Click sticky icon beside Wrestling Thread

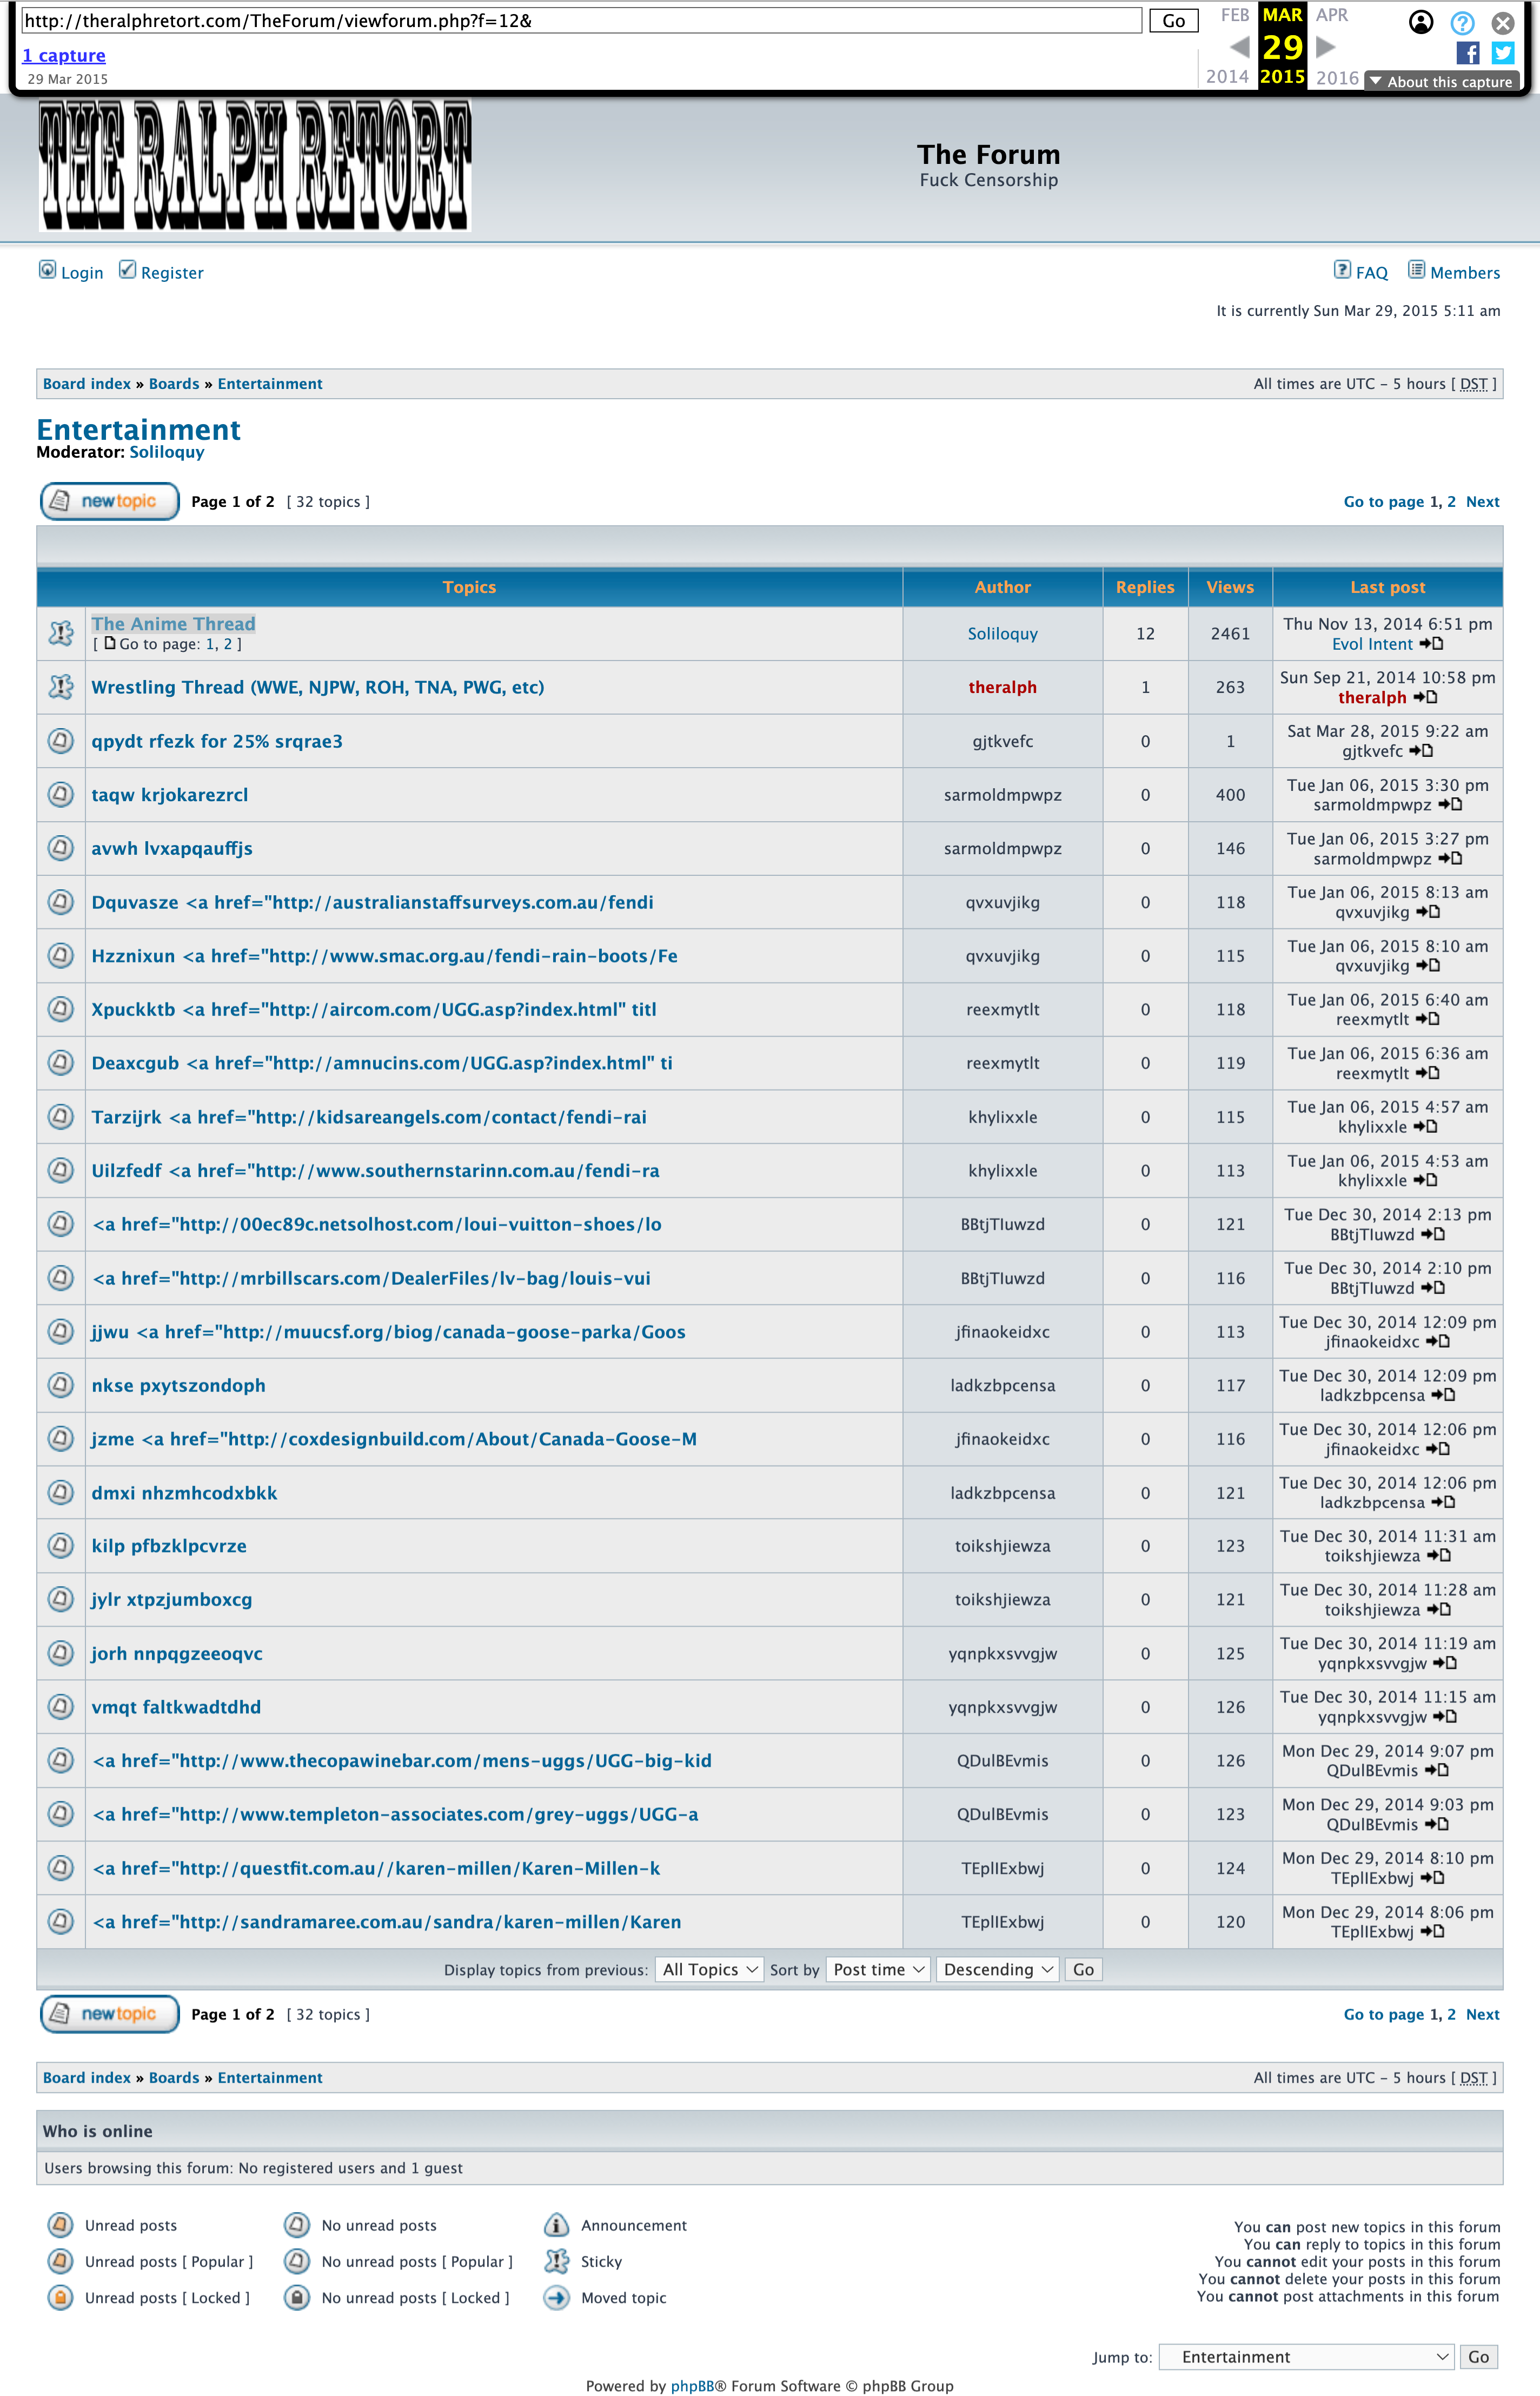(61, 687)
